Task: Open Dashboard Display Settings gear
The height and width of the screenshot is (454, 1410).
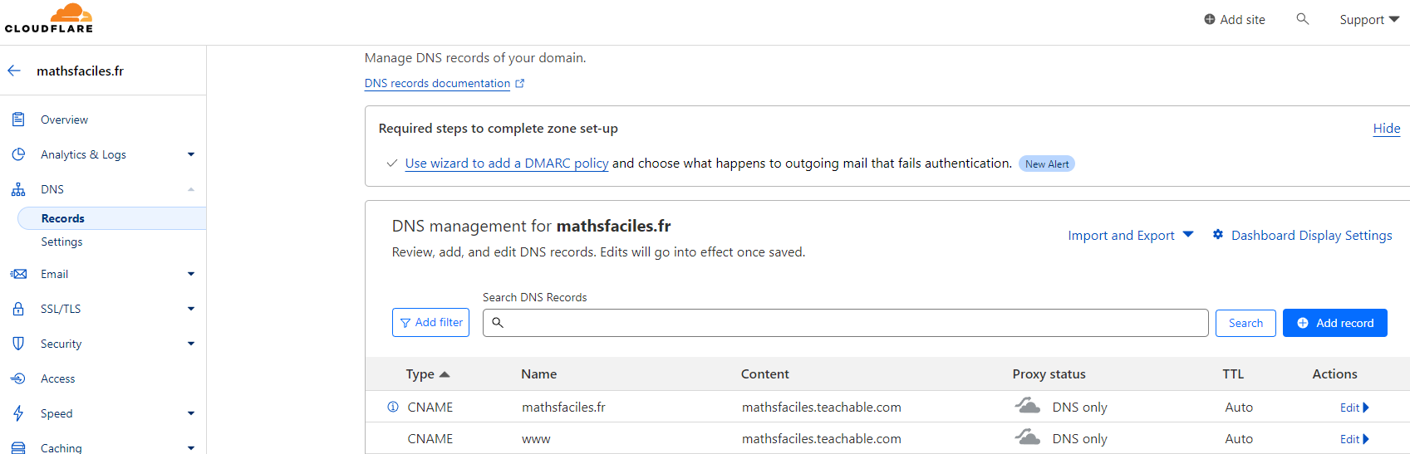Action: 1218,235
